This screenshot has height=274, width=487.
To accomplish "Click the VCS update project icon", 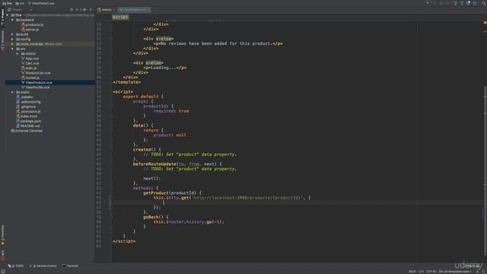I will pyautogui.click(x=455, y=3).
